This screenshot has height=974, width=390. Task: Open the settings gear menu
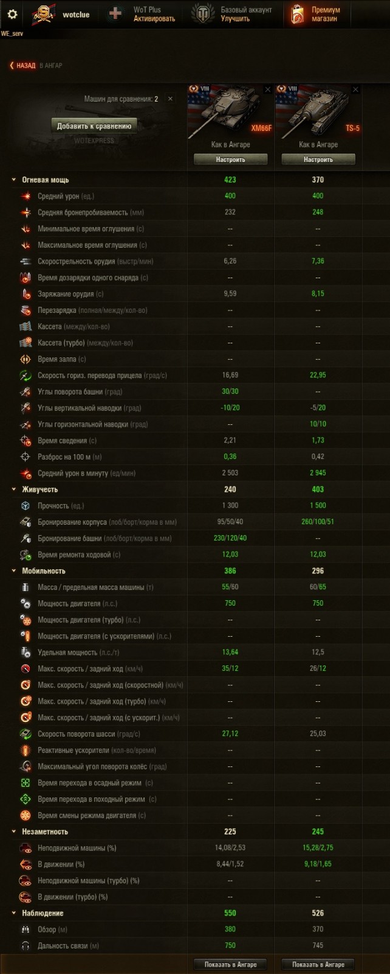(12, 14)
